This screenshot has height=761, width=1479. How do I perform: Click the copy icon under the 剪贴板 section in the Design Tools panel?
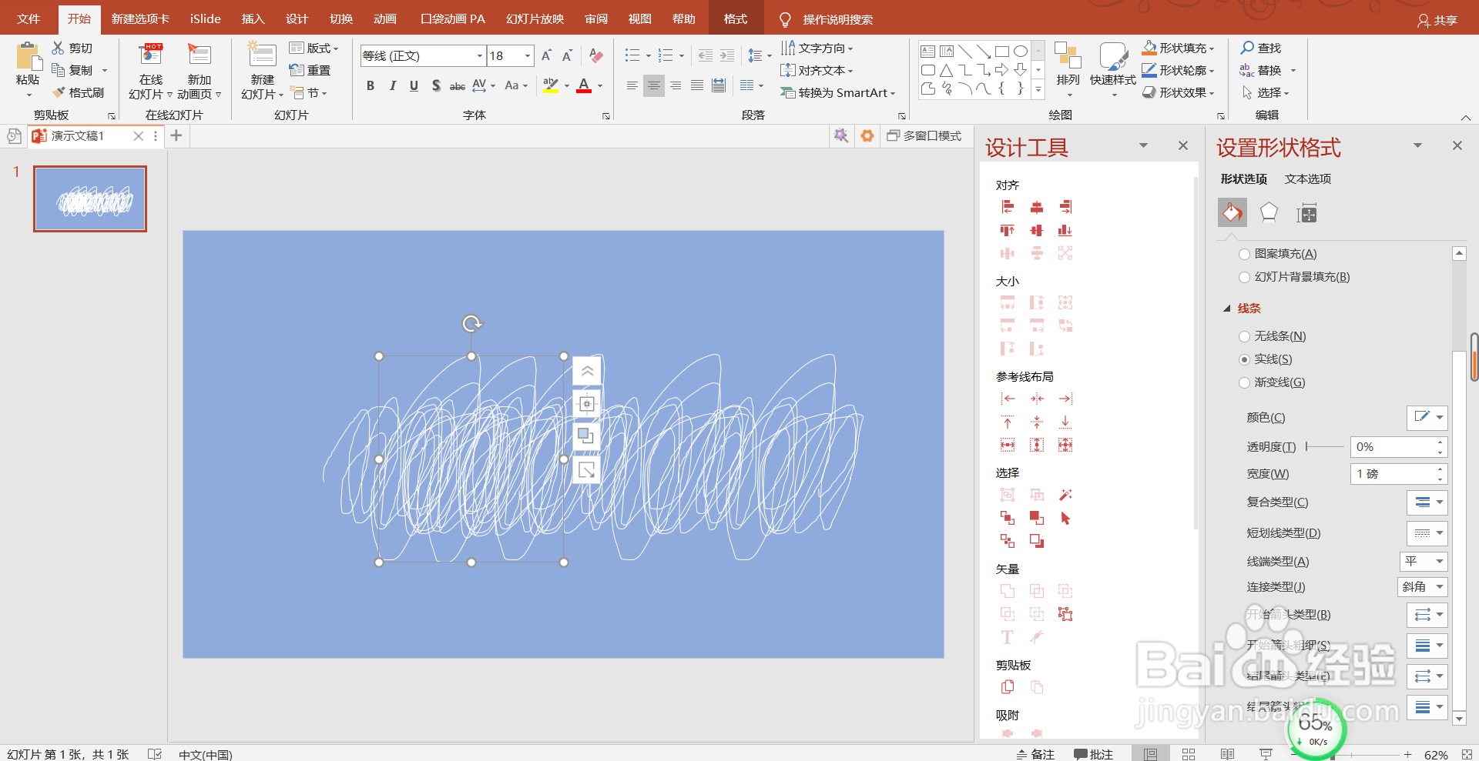1008,686
